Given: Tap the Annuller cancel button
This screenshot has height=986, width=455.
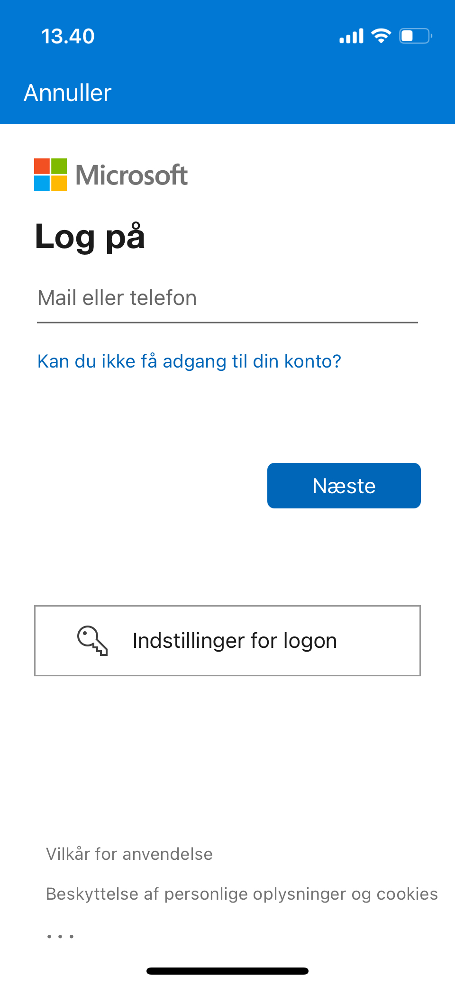Looking at the screenshot, I should click(67, 92).
